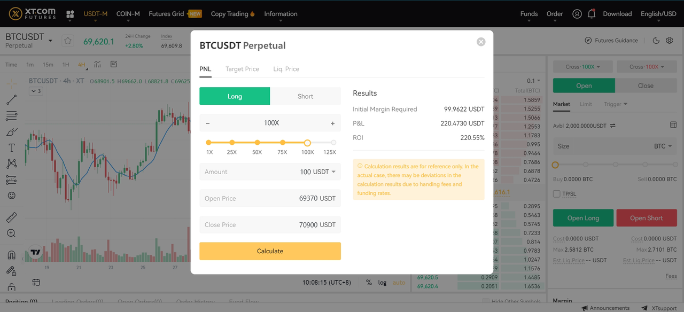Select the Short position toggle
This screenshot has height=312, width=684.
click(x=305, y=96)
